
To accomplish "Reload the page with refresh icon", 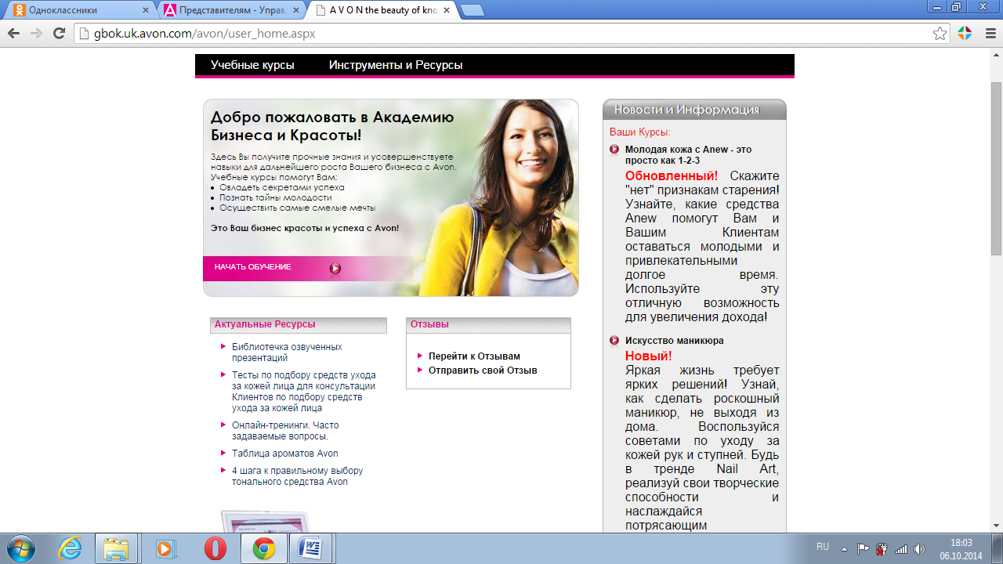I will click(x=59, y=34).
